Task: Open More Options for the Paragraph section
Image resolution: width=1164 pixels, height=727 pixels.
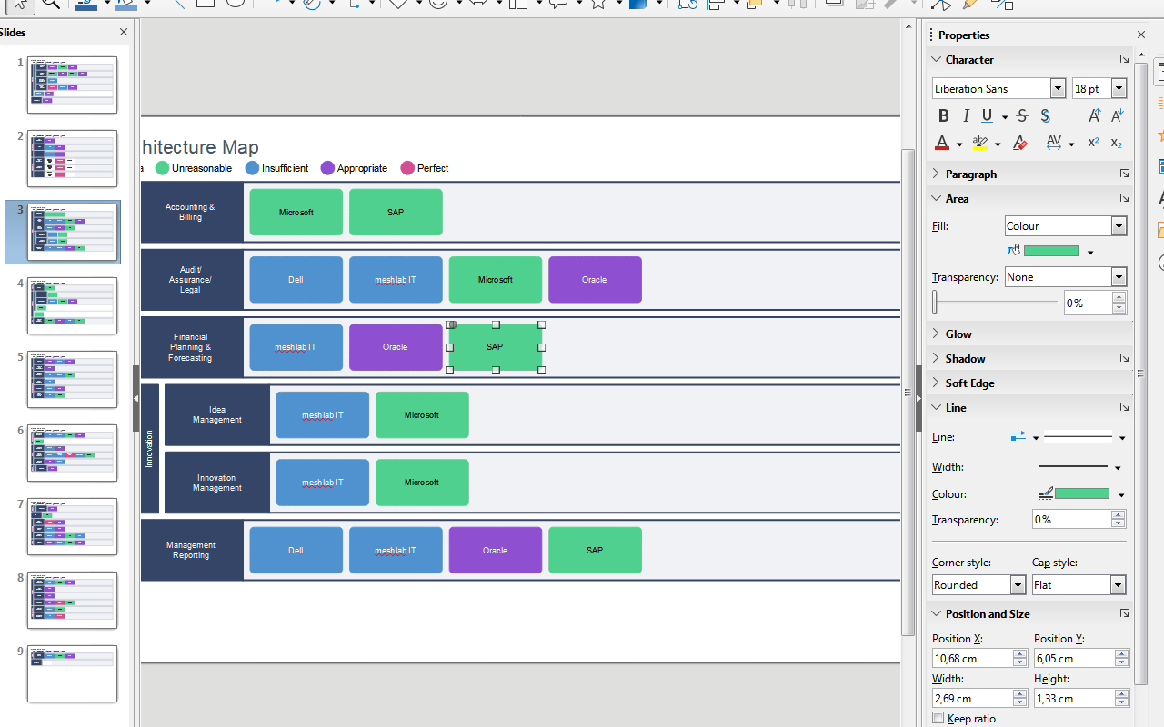Action: click(1125, 174)
